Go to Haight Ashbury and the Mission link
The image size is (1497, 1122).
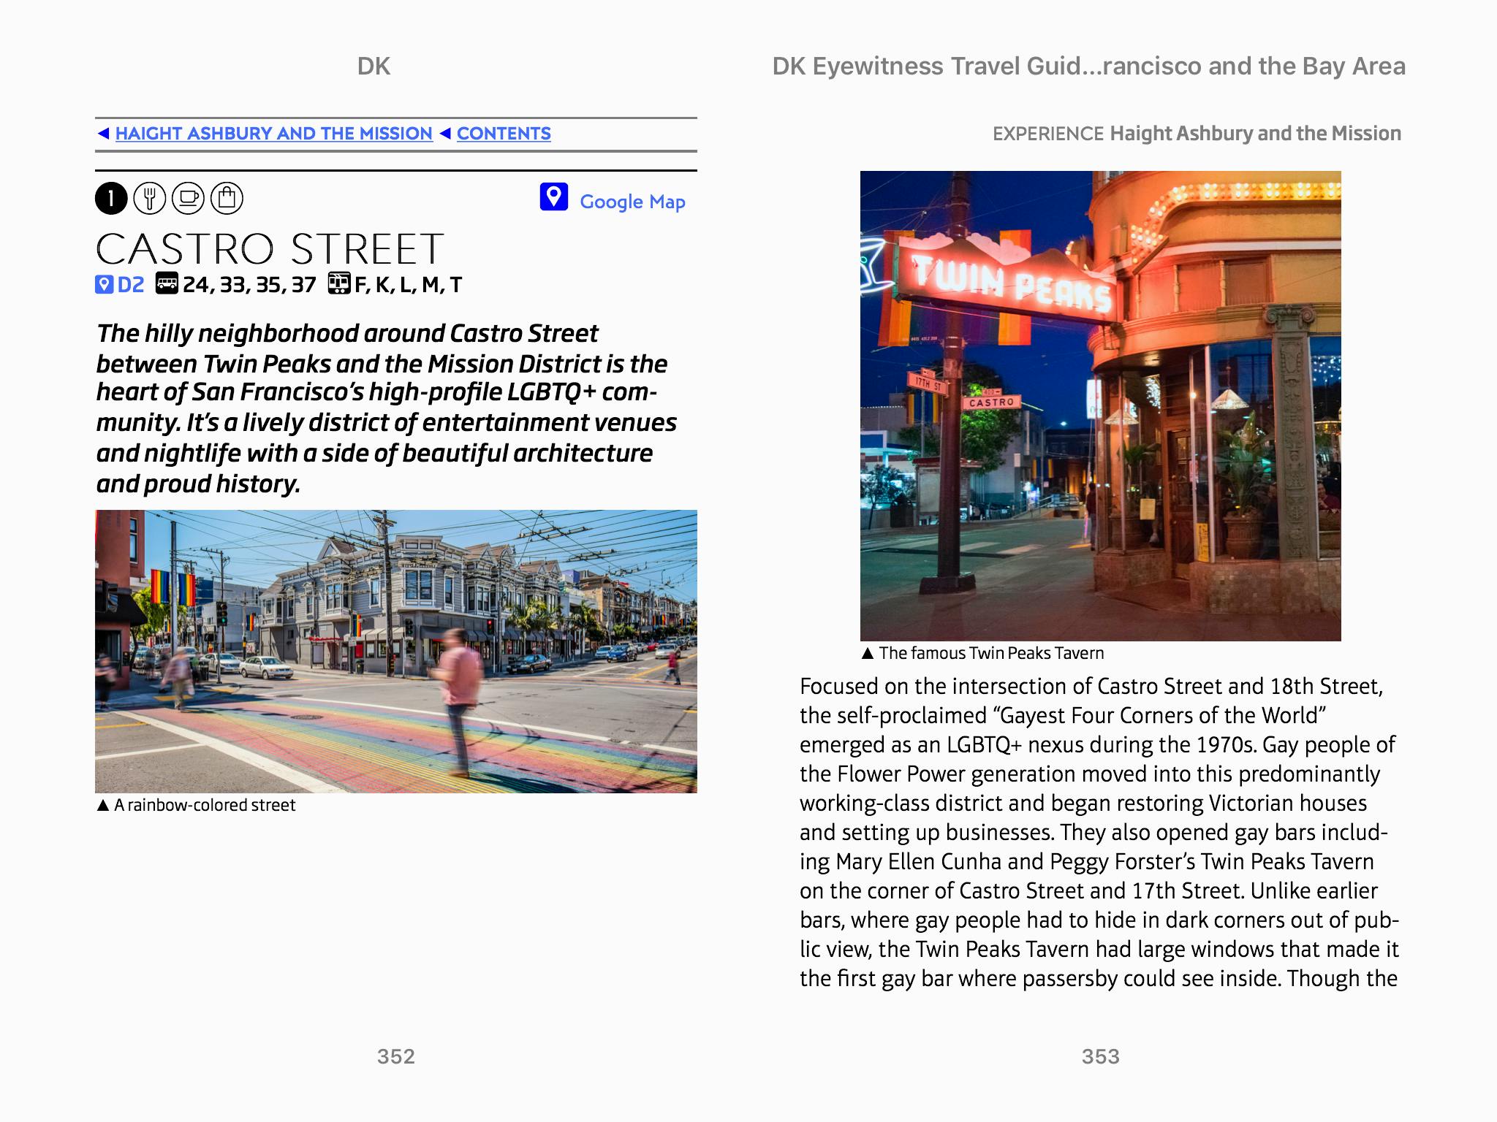pos(273,134)
